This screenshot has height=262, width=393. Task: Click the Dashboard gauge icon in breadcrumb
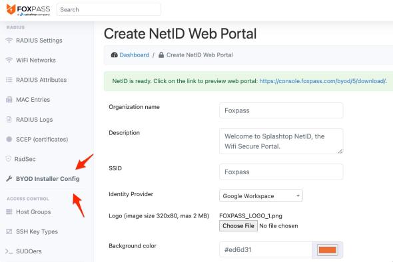coord(115,55)
